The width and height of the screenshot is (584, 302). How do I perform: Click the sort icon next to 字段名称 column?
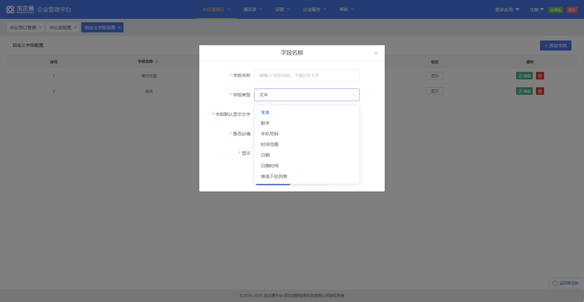pyautogui.click(x=157, y=62)
